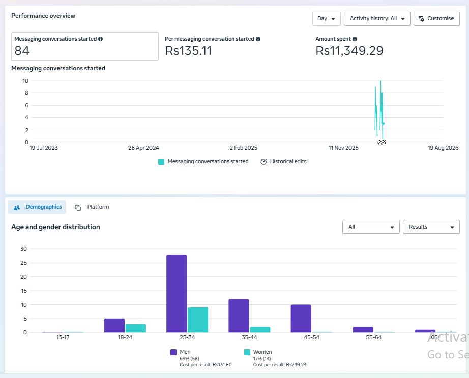
Task: Click Men cost per result Rs131.80 text
Action: click(x=206, y=365)
